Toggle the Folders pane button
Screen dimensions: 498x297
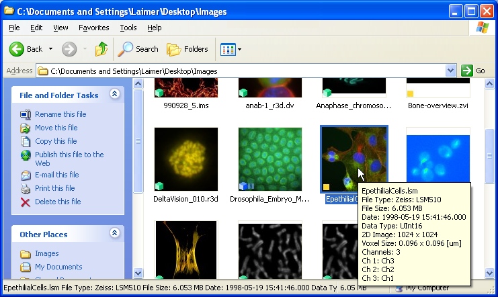[188, 49]
